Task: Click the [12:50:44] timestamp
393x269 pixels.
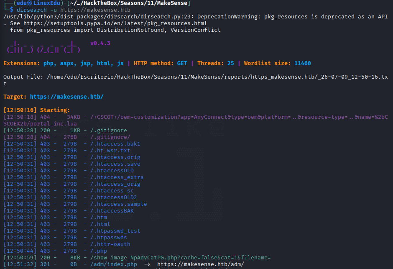Action: 20,251
